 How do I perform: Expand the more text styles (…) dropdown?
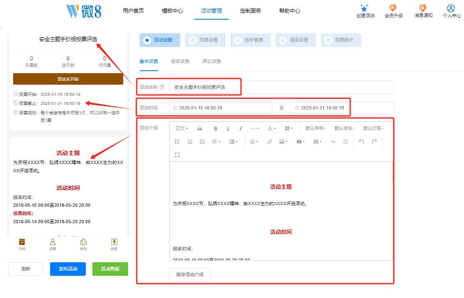tap(255, 129)
